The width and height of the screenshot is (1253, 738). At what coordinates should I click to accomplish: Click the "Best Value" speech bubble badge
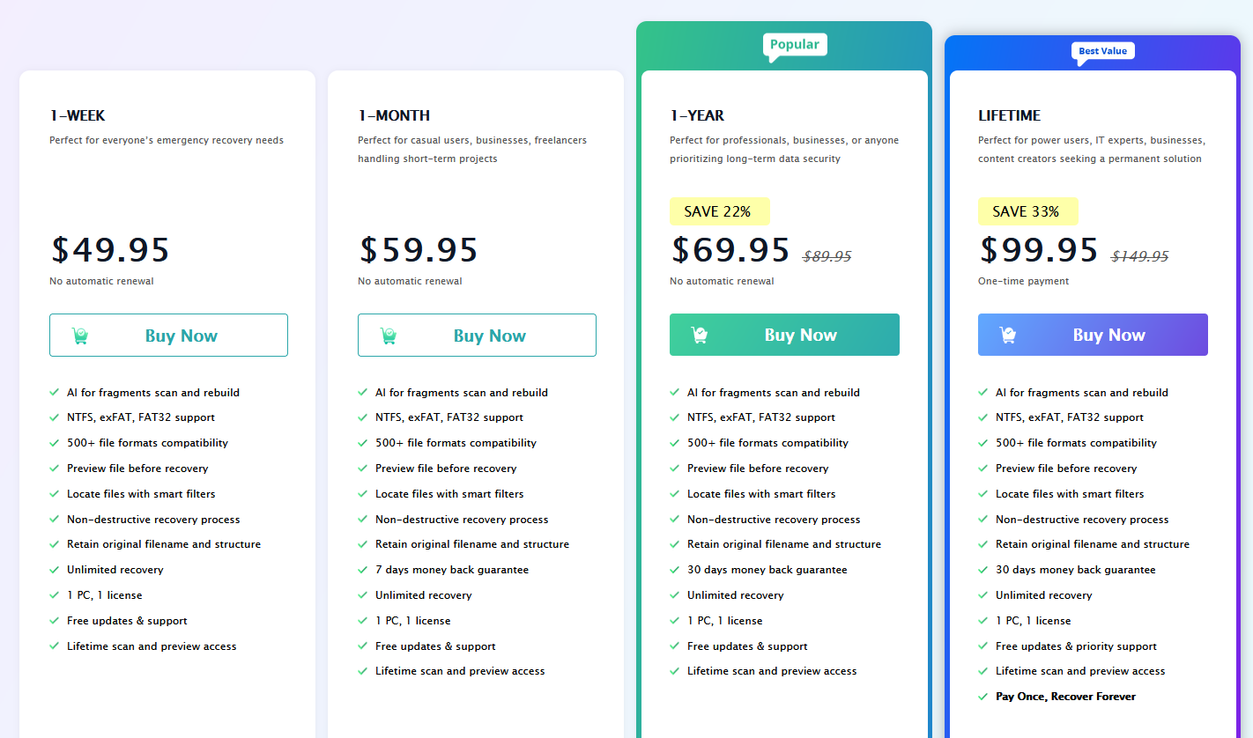coord(1102,51)
